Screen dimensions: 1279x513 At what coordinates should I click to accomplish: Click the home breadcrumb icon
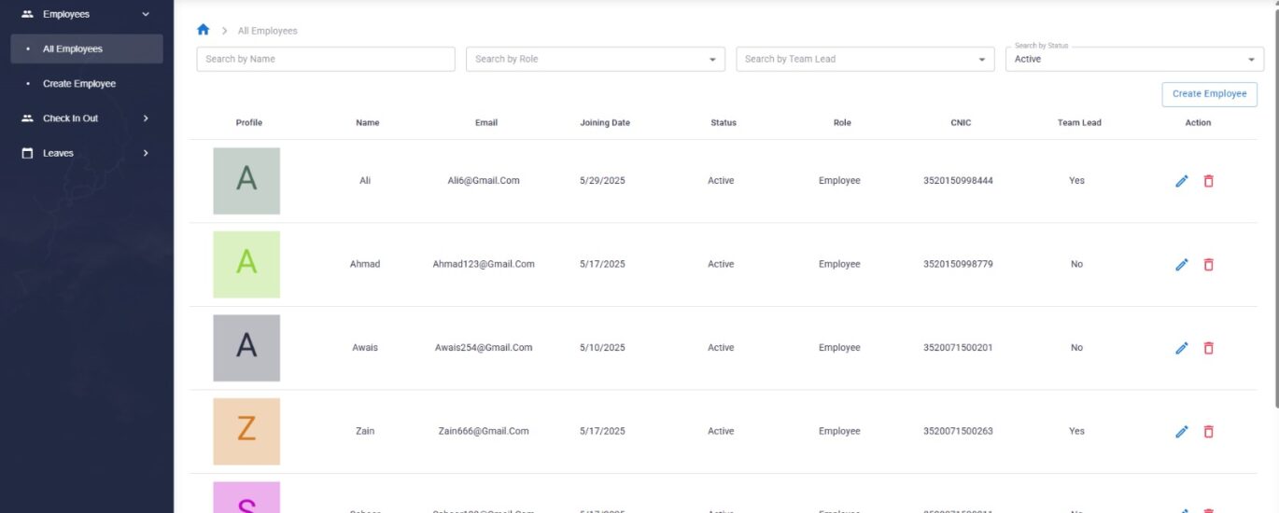pos(204,30)
